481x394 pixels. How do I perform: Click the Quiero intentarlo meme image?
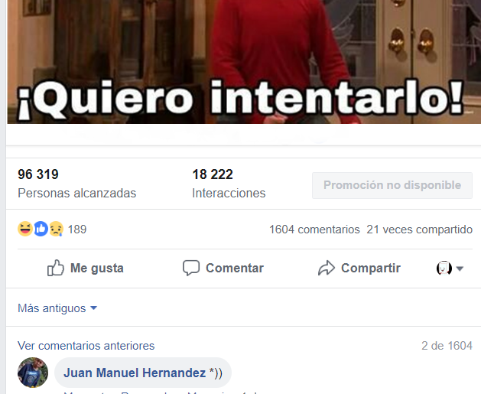244,62
